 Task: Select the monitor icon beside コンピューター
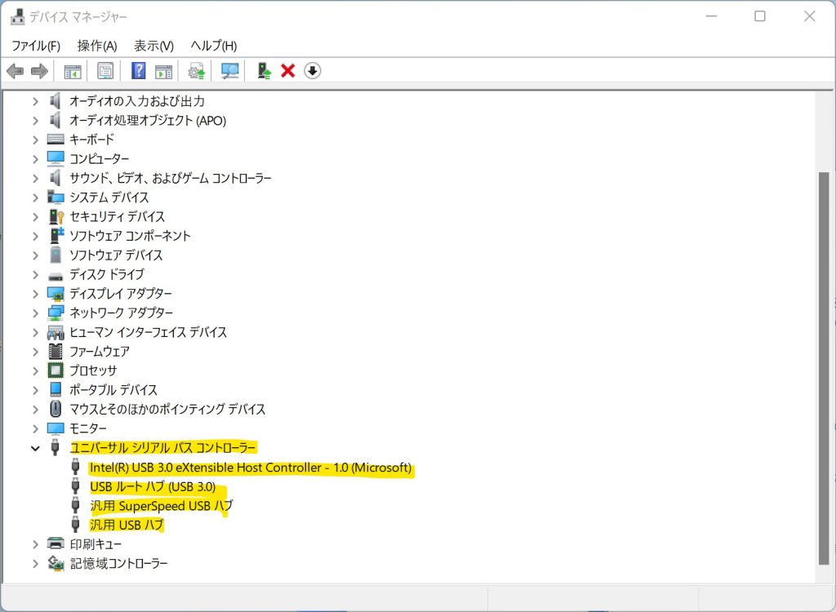(56, 158)
